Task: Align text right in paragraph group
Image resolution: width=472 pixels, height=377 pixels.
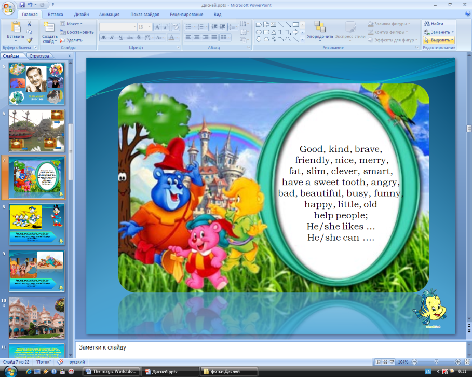Action: point(206,37)
